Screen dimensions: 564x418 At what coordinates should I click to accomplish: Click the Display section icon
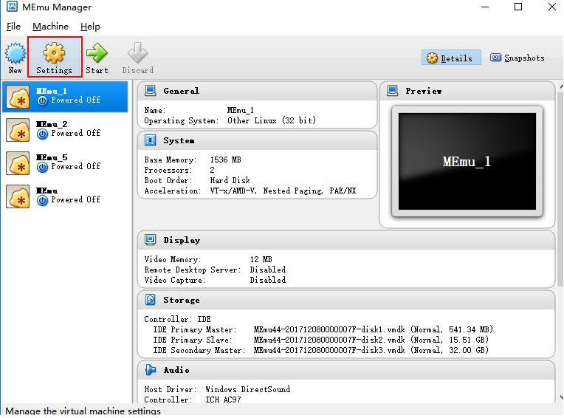pyautogui.click(x=151, y=240)
